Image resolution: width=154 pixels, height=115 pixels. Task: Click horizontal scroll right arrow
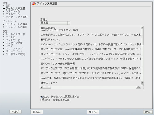click(x=140, y=87)
